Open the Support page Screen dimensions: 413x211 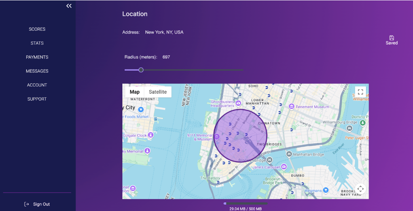(x=37, y=99)
